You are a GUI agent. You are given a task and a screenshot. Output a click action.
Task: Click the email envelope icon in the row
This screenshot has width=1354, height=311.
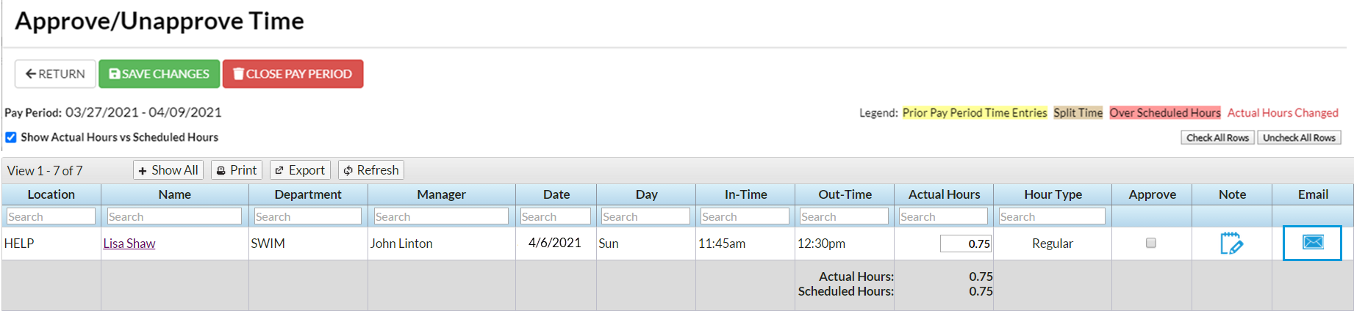coord(1312,243)
